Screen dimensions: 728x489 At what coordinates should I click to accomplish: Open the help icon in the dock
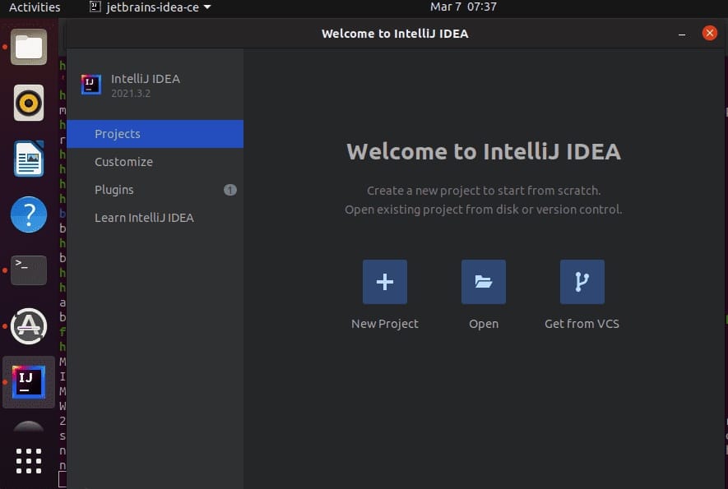(x=29, y=215)
